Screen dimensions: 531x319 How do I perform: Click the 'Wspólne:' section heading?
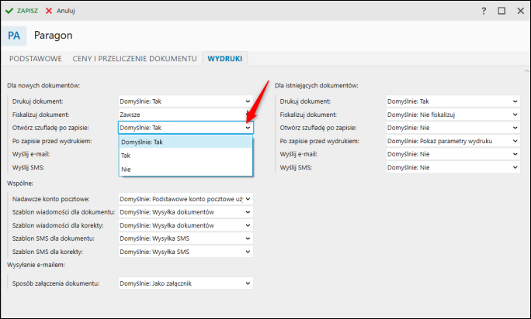point(20,184)
